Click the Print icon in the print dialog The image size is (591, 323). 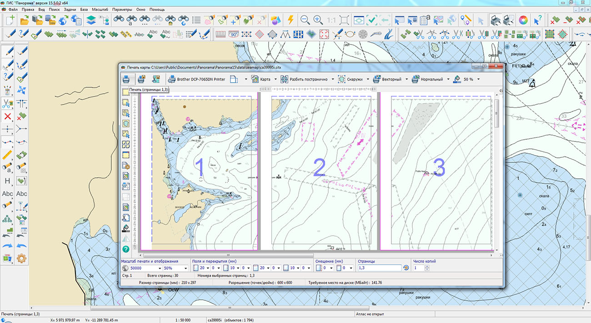point(127,79)
